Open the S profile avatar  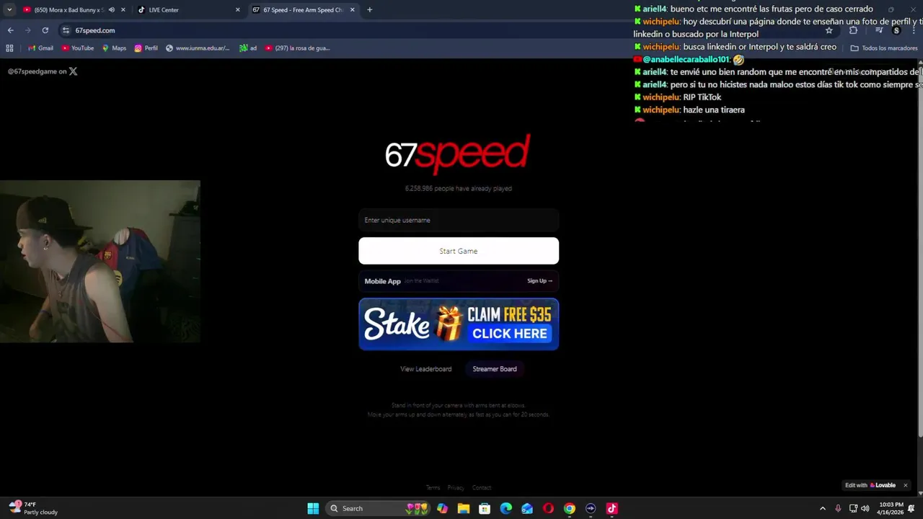point(896,30)
